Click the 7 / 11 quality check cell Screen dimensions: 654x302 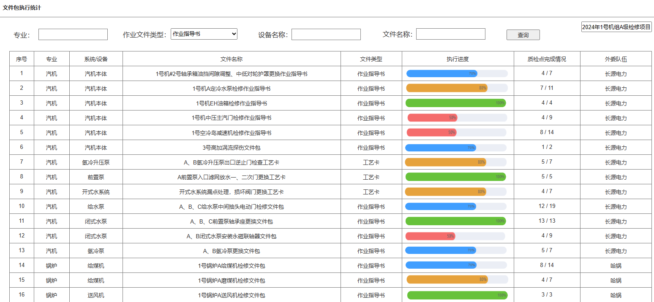[x=547, y=88]
